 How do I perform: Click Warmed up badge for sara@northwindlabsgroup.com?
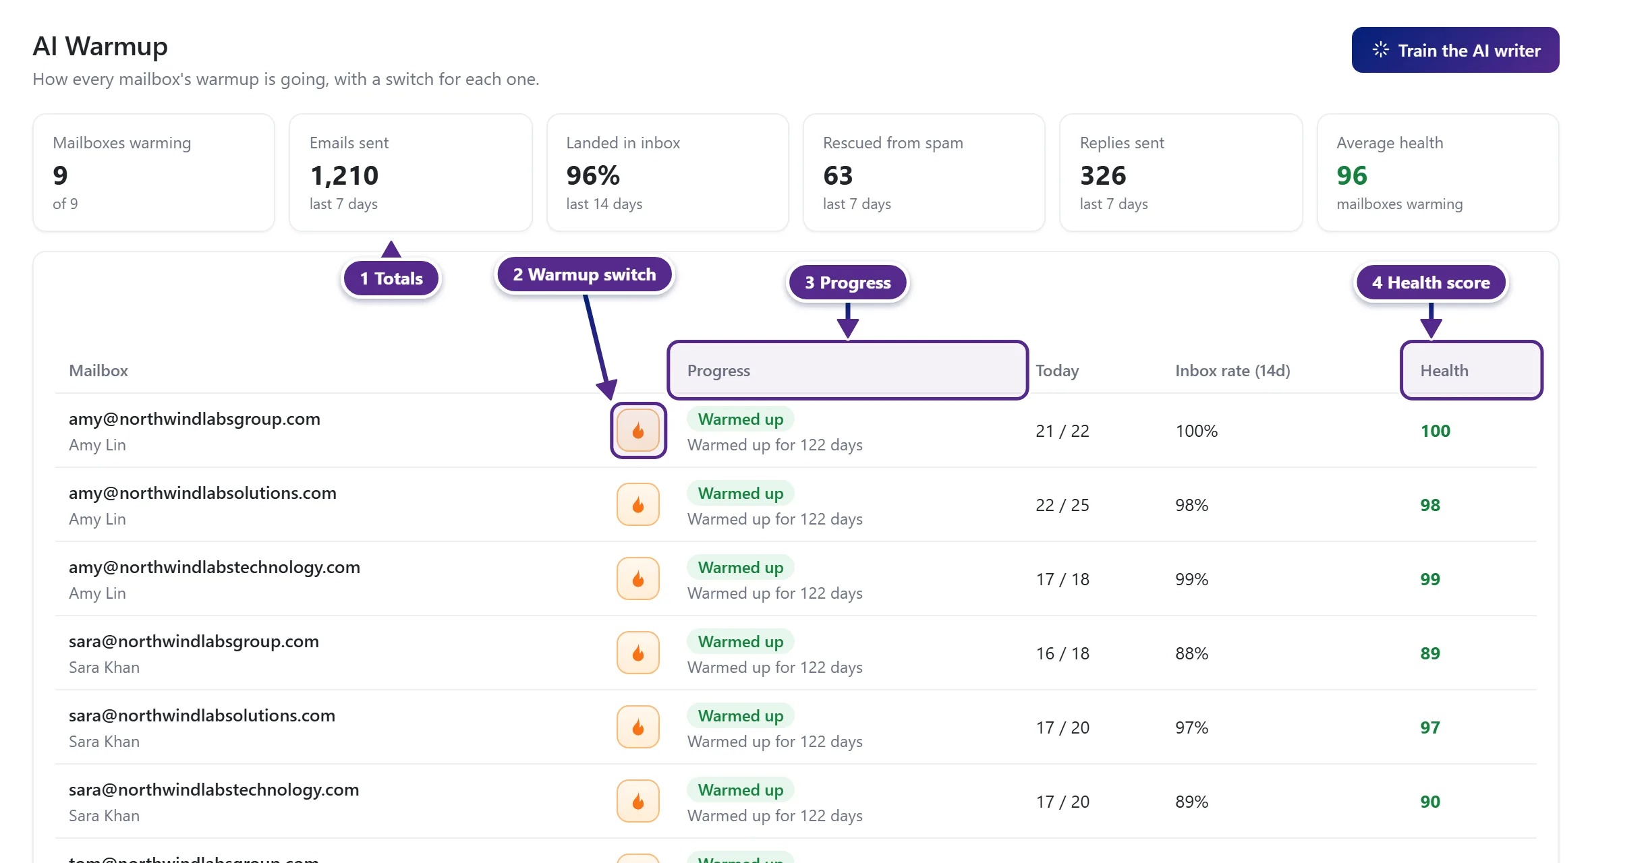(x=740, y=641)
